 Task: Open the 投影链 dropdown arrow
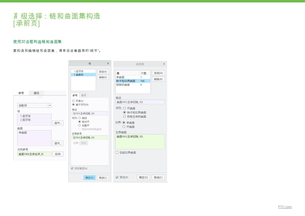[50, 105]
